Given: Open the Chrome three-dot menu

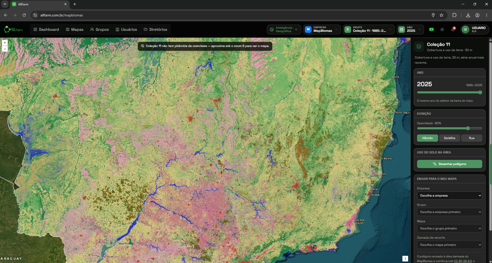Looking at the screenshot, I should (487, 15).
